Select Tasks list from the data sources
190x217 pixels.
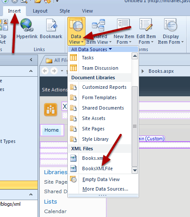coord(100,58)
